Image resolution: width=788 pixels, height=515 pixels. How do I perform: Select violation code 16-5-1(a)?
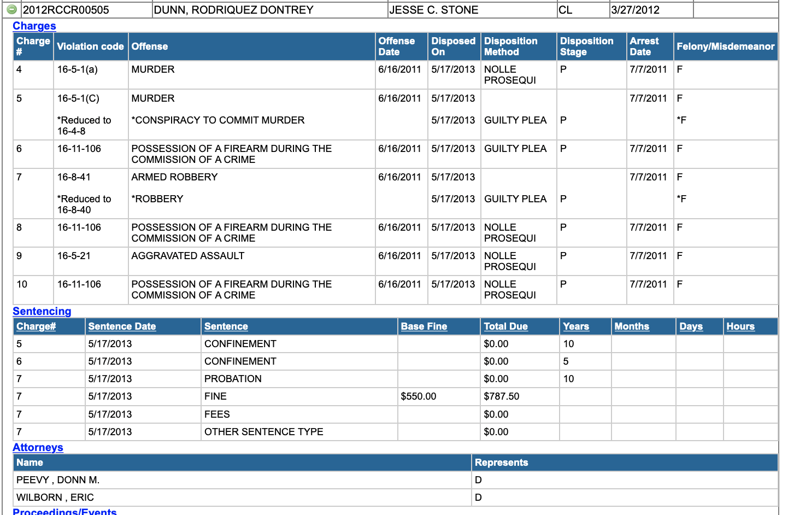coord(78,69)
